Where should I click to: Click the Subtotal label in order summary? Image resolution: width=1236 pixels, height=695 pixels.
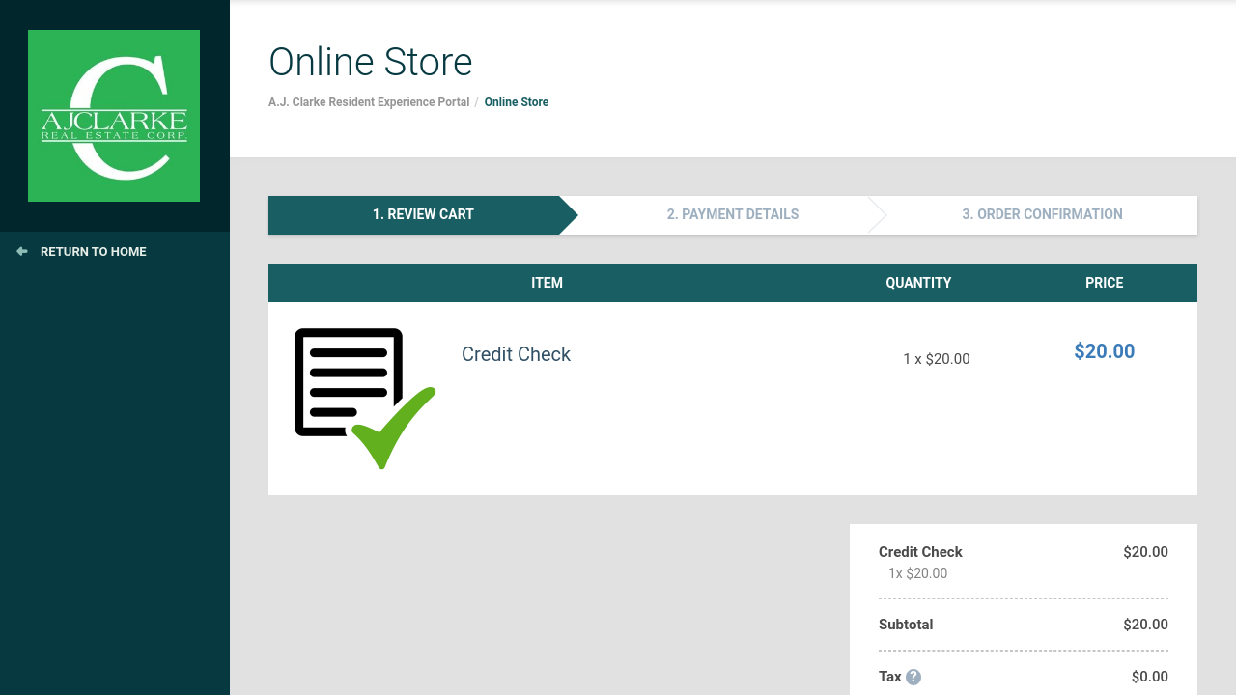tap(906, 625)
